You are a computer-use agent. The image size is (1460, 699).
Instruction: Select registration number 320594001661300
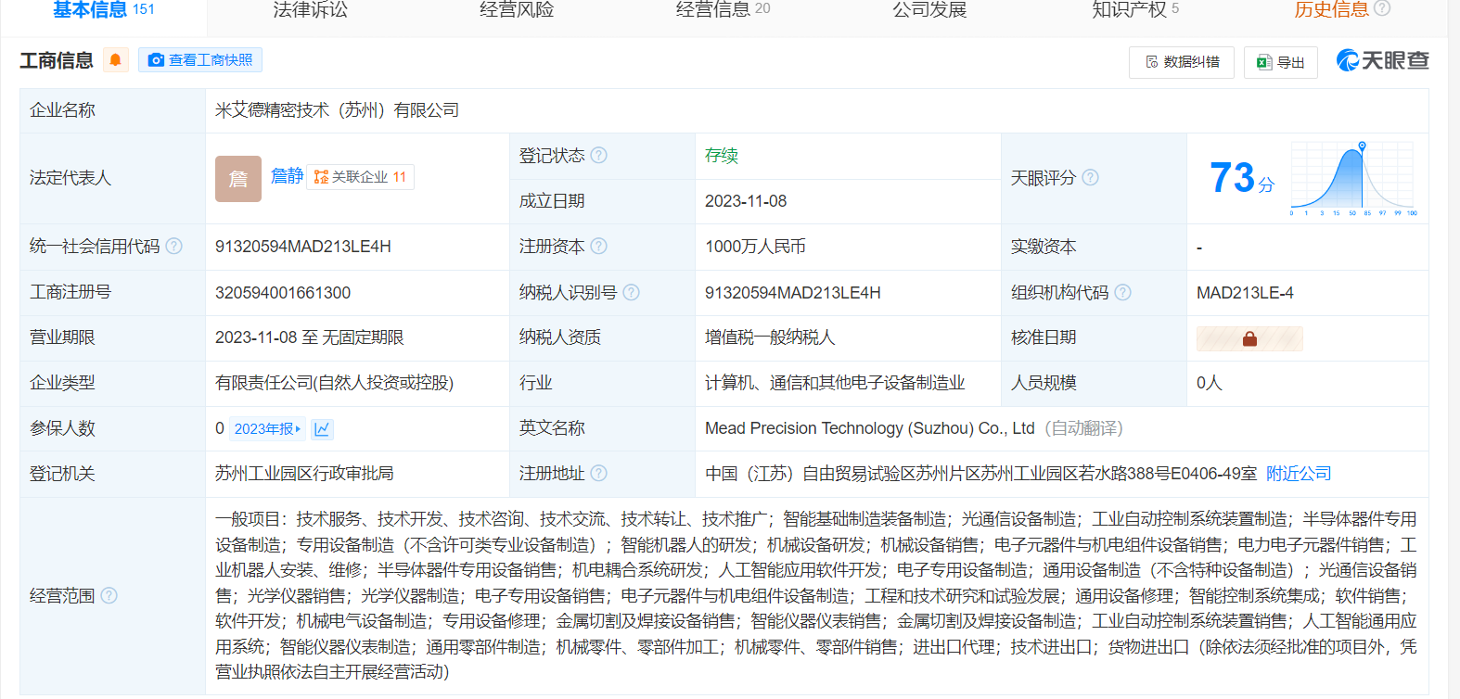283,292
